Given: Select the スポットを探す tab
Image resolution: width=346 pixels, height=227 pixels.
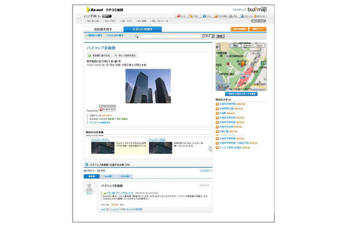Looking at the screenshot, I should pyautogui.click(x=142, y=28).
